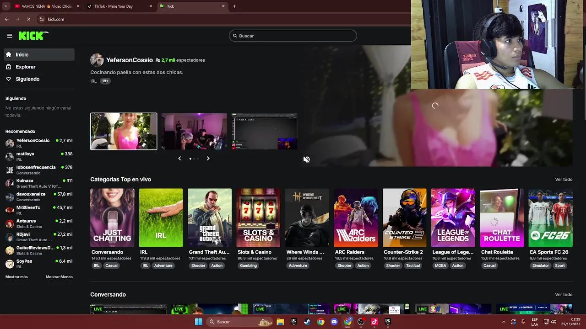Viewport: 586px width, 329px height.
Task: Open Explorar in sidebar
Action: pos(39,67)
